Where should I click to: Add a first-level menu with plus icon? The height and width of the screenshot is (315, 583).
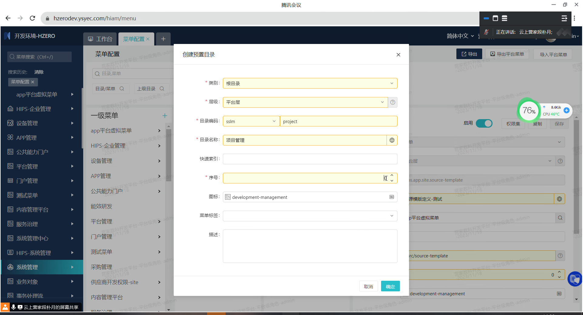click(165, 116)
